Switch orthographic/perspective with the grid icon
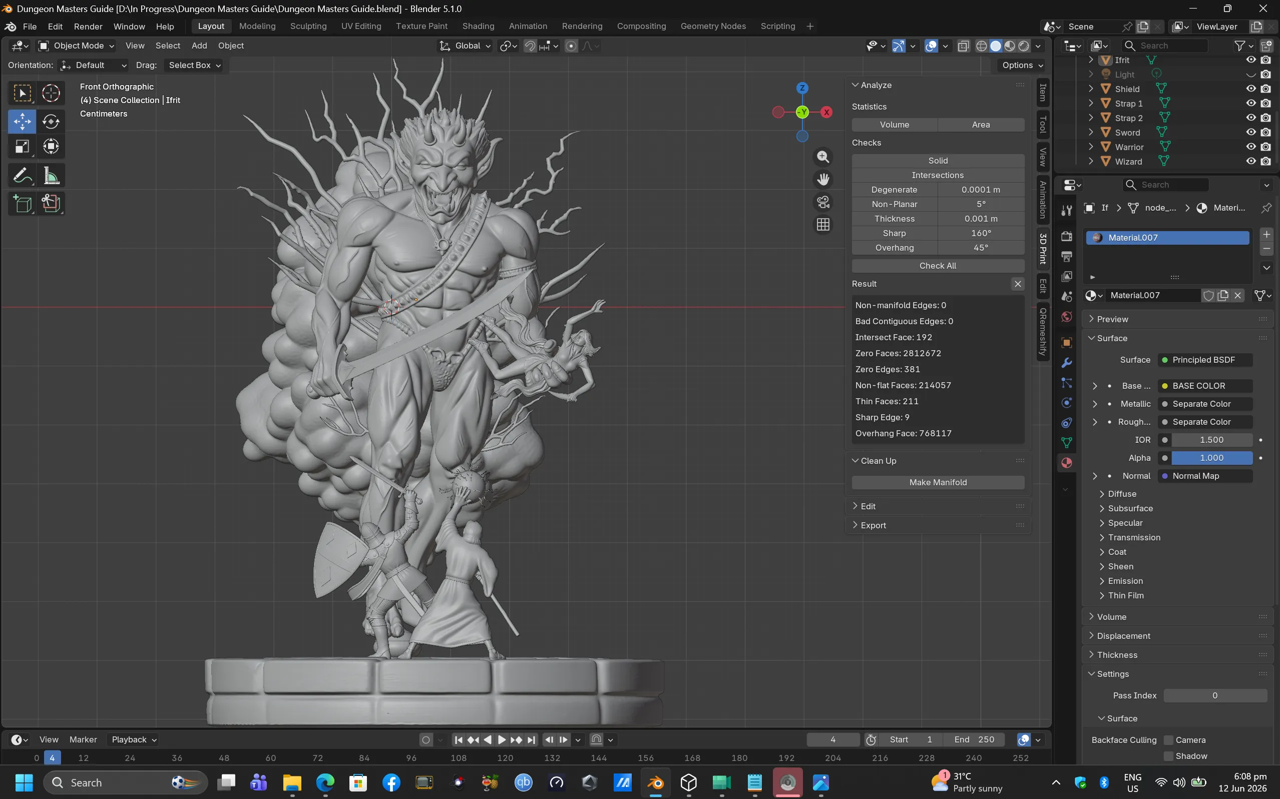Screen dimensions: 1280x799 [822, 225]
